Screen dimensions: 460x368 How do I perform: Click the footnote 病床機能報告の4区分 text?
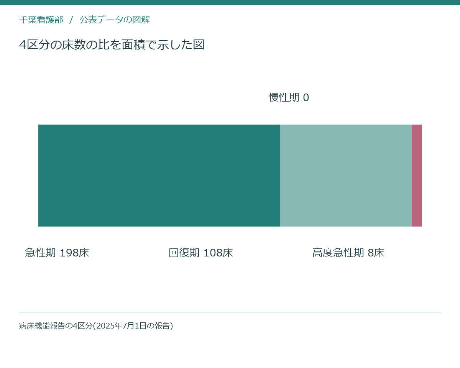96,326
